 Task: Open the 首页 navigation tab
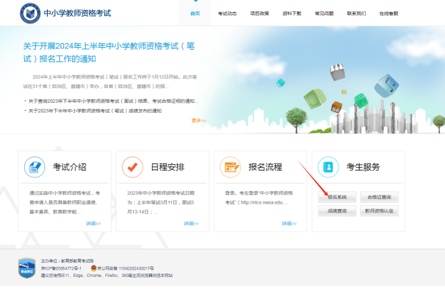coord(195,13)
